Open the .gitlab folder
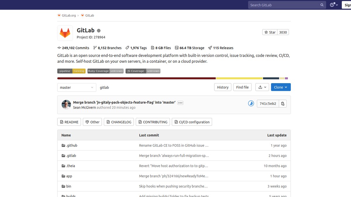 coord(71,156)
